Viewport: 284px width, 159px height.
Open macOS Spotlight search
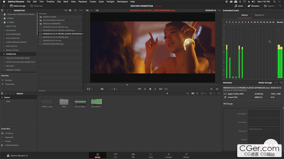click(274, 2)
